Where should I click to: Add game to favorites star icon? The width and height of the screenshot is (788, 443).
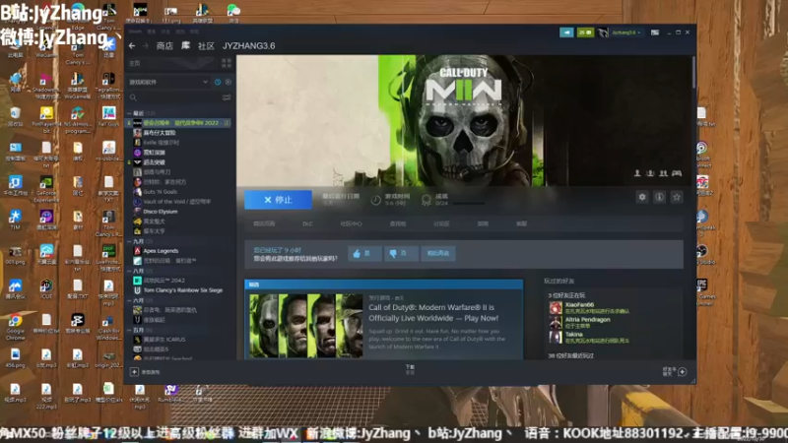677,198
